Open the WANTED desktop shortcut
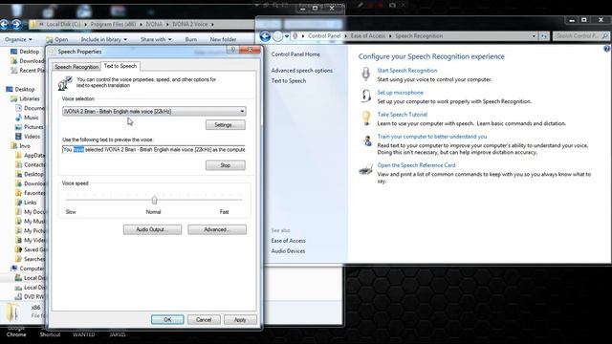Screen dimensions: 612x344 click(84, 334)
